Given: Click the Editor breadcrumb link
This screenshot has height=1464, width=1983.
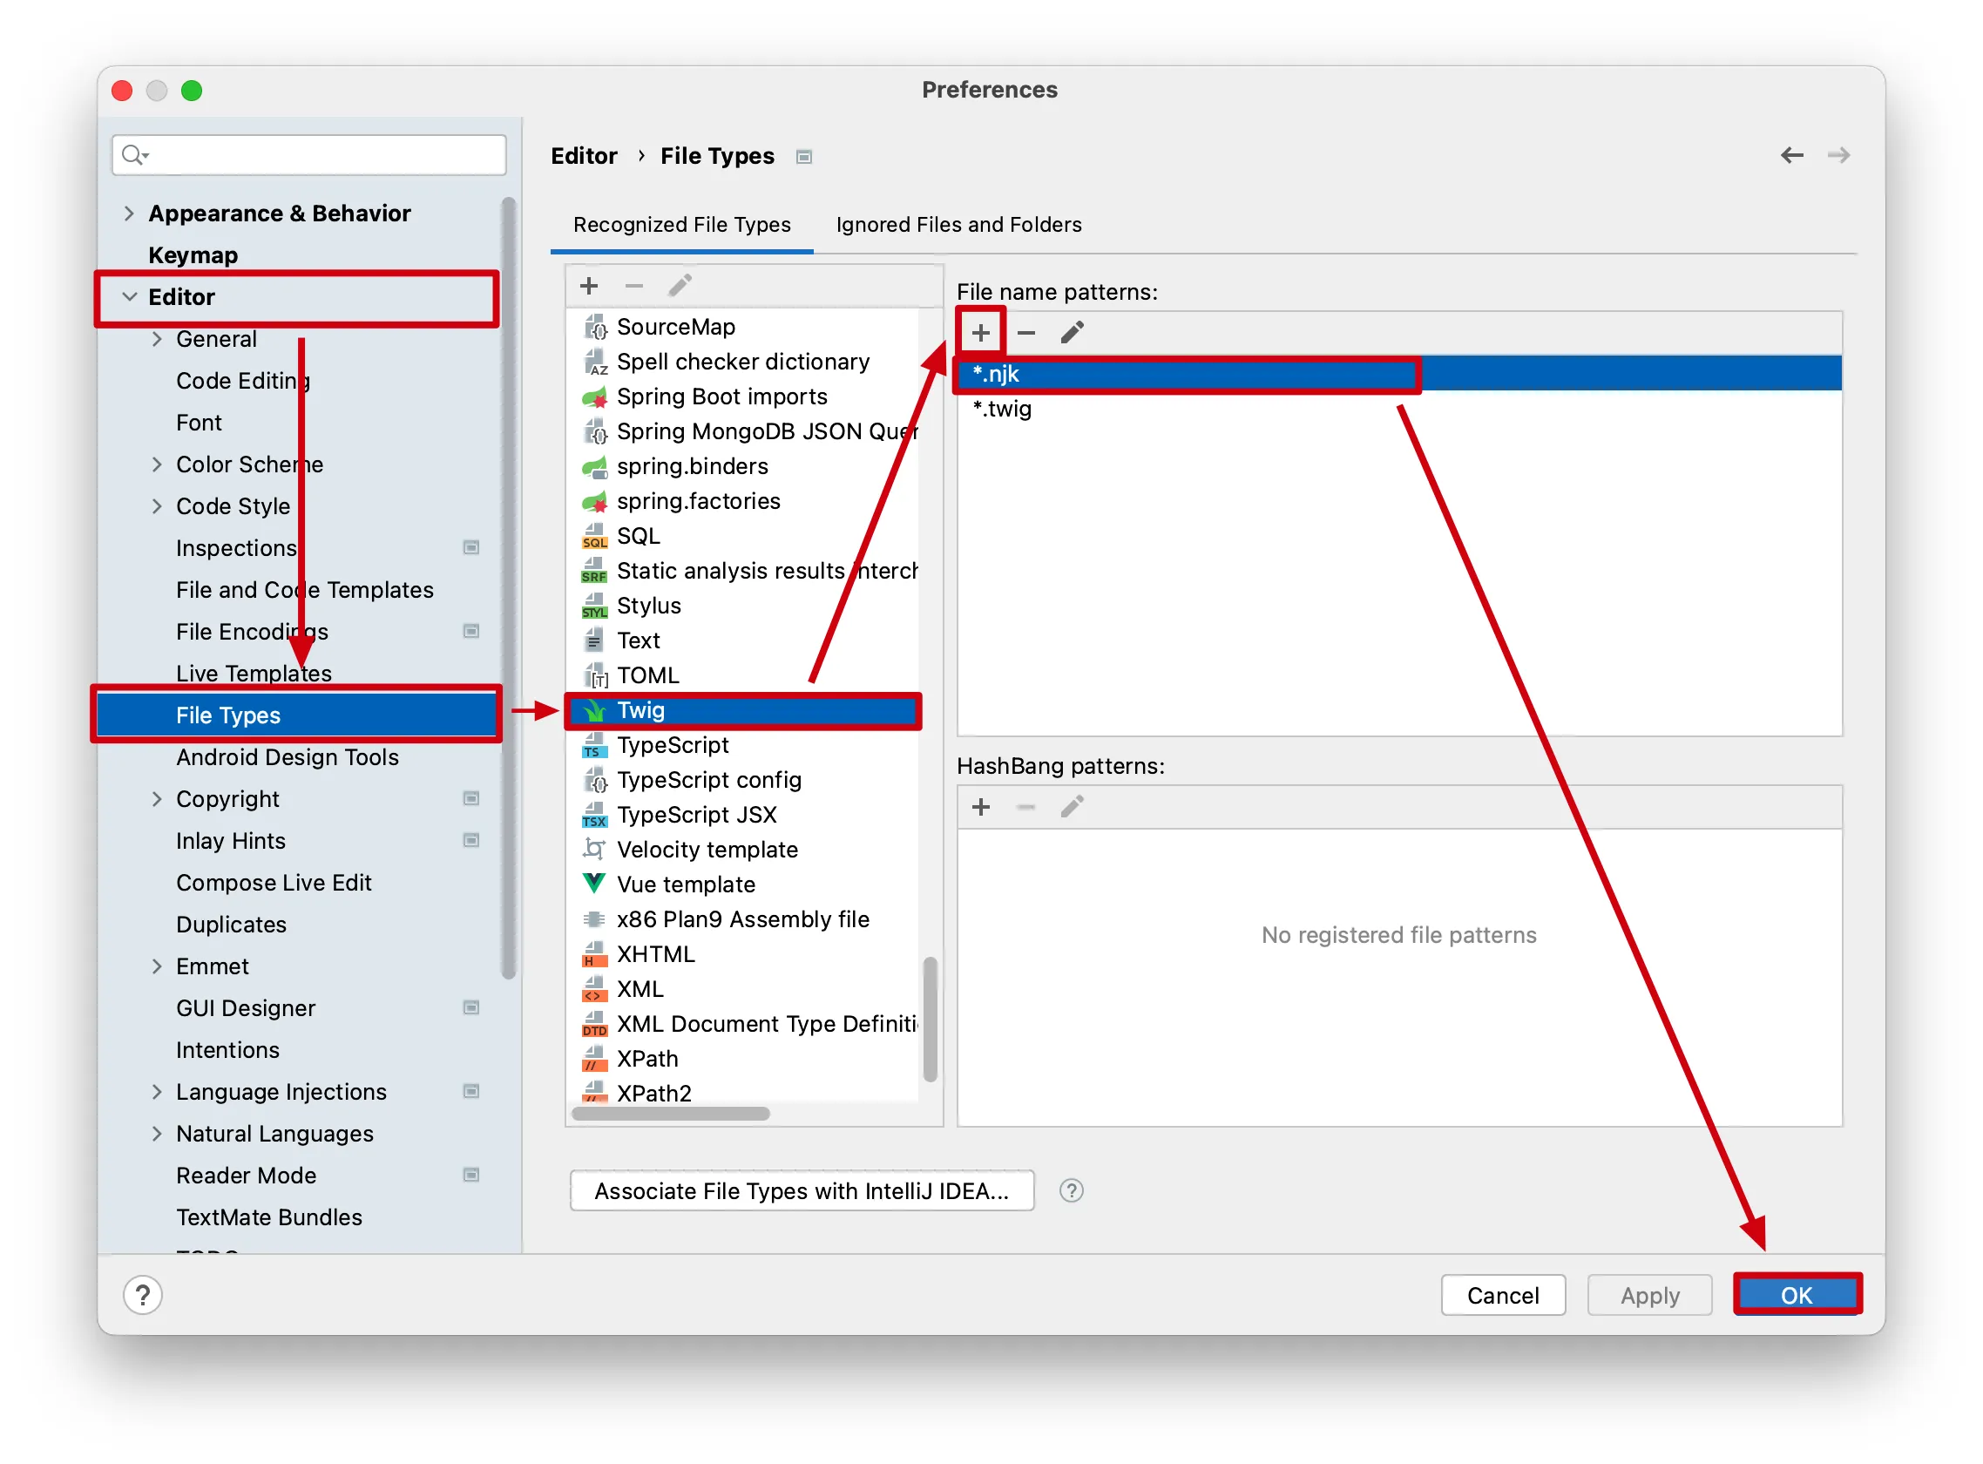Looking at the screenshot, I should [x=584, y=157].
